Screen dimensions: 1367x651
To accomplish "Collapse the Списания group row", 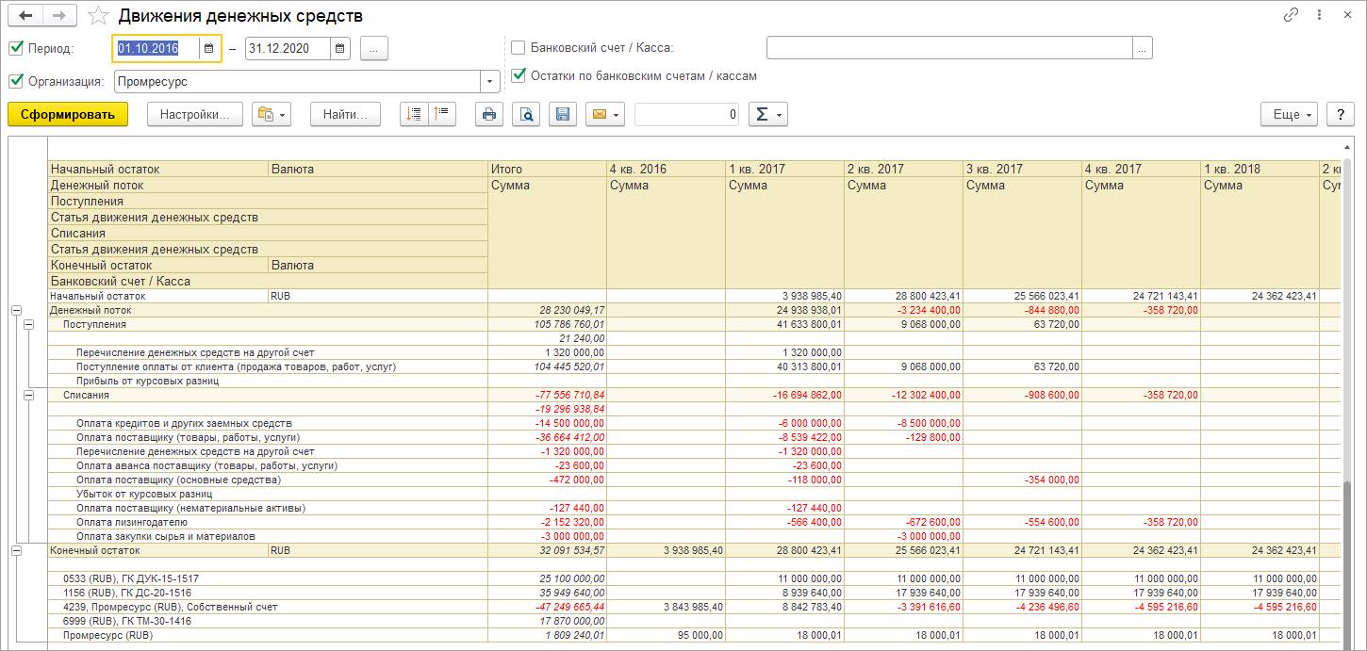I will tap(28, 395).
